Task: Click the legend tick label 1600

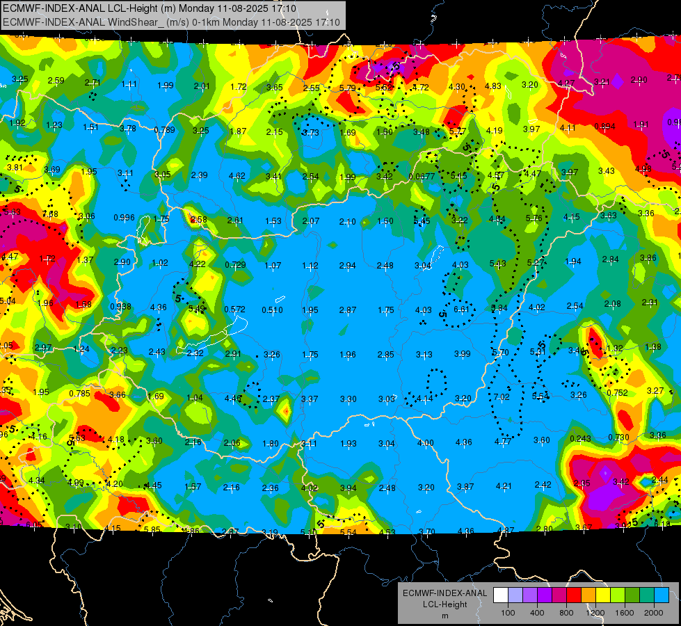Action: [625, 613]
